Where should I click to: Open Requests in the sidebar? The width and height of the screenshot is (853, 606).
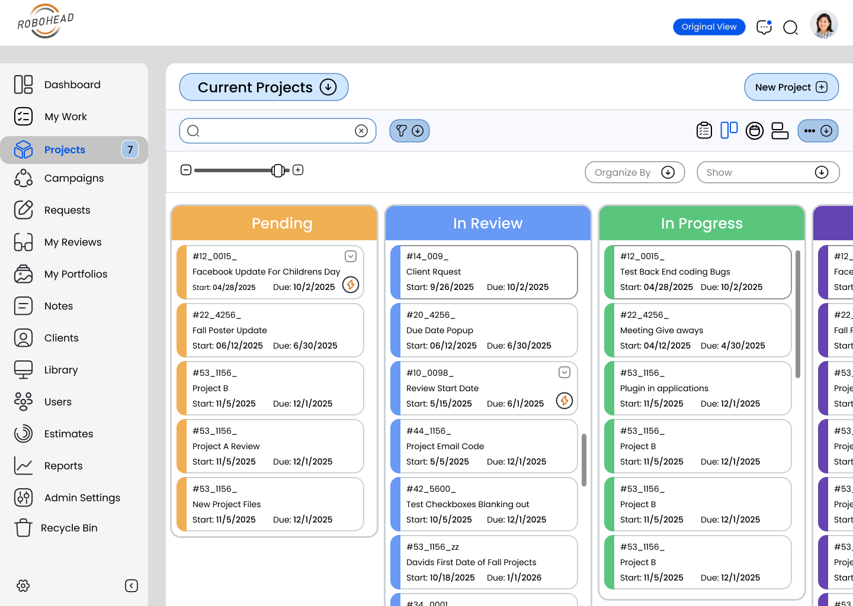(x=52, y=210)
